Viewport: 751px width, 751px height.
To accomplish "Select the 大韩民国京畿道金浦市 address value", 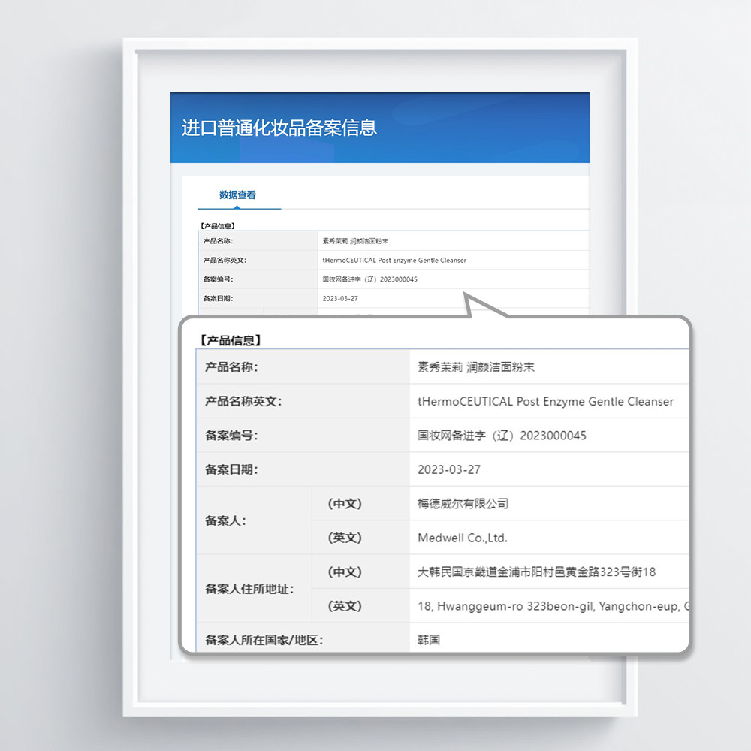I will tap(536, 572).
